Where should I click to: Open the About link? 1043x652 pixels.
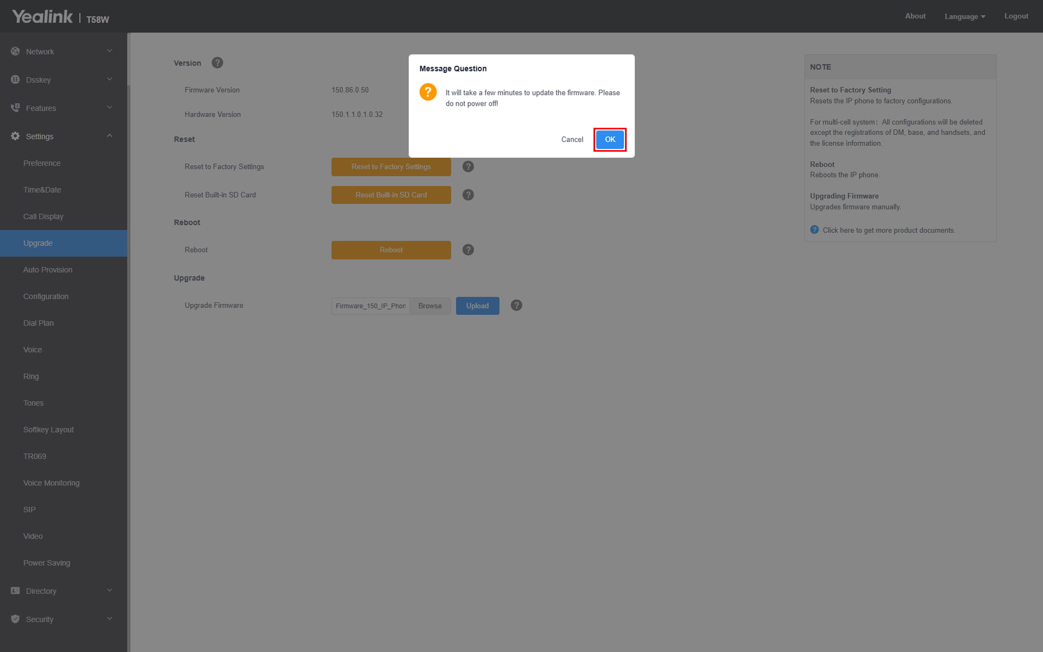click(915, 16)
